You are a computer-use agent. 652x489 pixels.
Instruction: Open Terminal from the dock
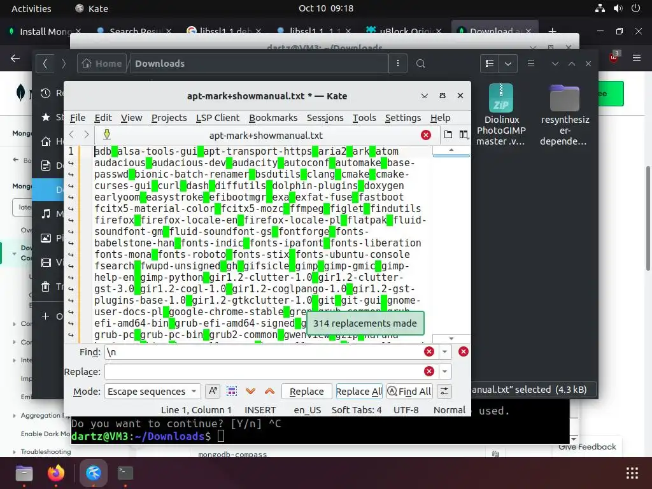point(125,473)
